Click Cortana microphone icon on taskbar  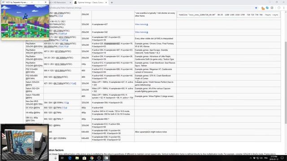click(56, 158)
